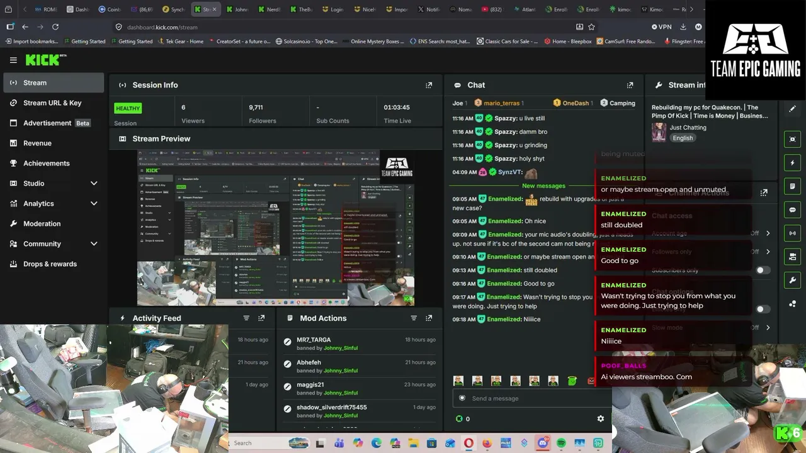
Task: Reload the page in browser toolbar
Action: [55, 27]
